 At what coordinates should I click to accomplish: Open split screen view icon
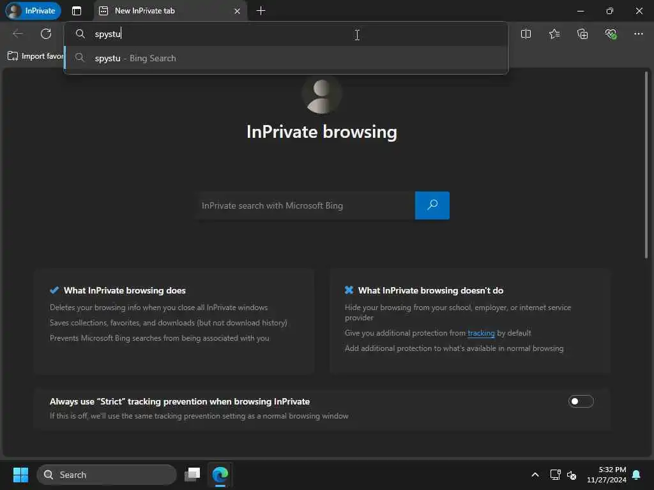coord(526,34)
